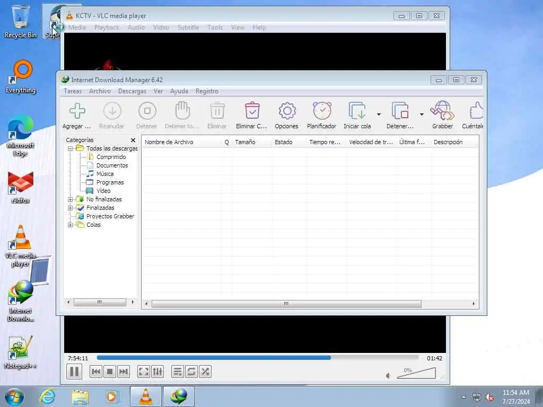Viewport: 543px width, 407px height.
Task: Open the Planificador clock icon
Action: 322,111
